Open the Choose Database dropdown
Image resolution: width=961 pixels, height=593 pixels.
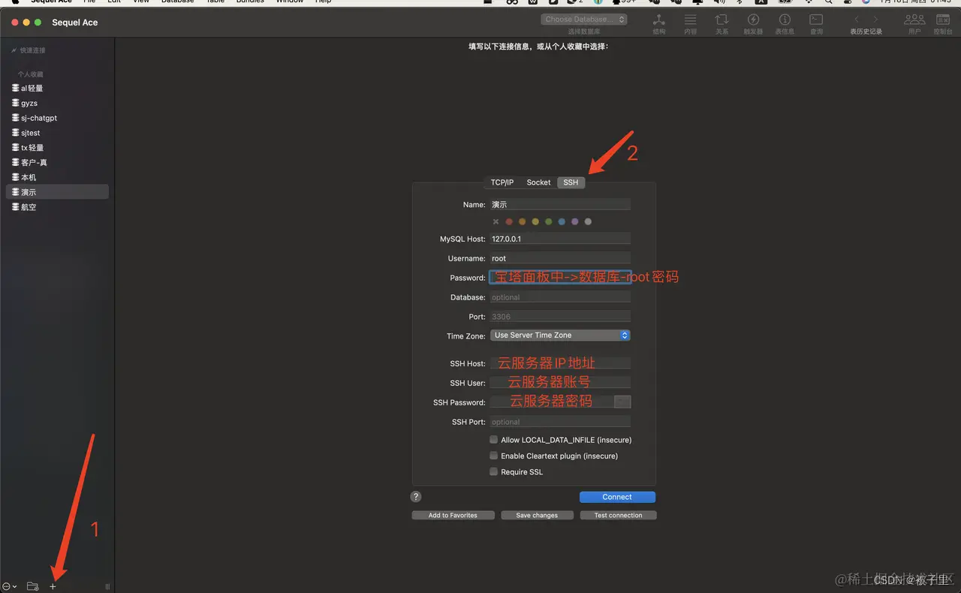point(584,20)
